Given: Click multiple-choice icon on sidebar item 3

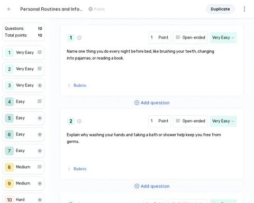Looking at the screenshot, I should [40, 86].
